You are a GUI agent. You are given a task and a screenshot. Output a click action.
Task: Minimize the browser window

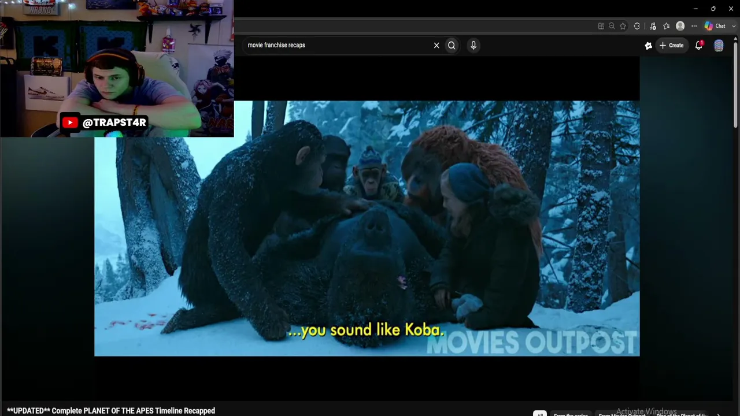click(x=695, y=9)
